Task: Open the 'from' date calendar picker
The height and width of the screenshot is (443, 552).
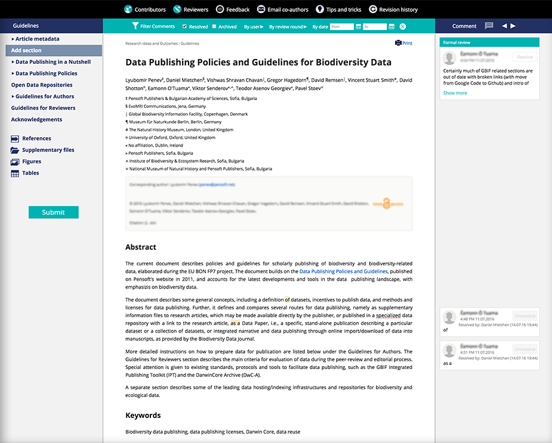Action: click(359, 26)
